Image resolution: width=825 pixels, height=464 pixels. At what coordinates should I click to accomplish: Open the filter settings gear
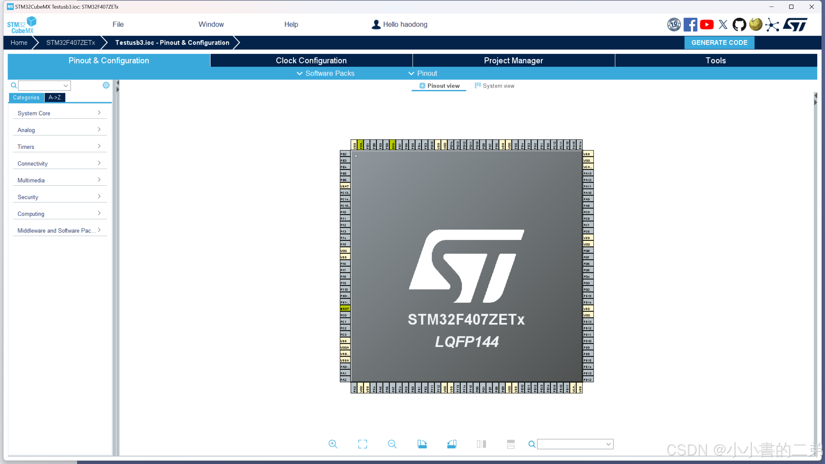(106, 85)
